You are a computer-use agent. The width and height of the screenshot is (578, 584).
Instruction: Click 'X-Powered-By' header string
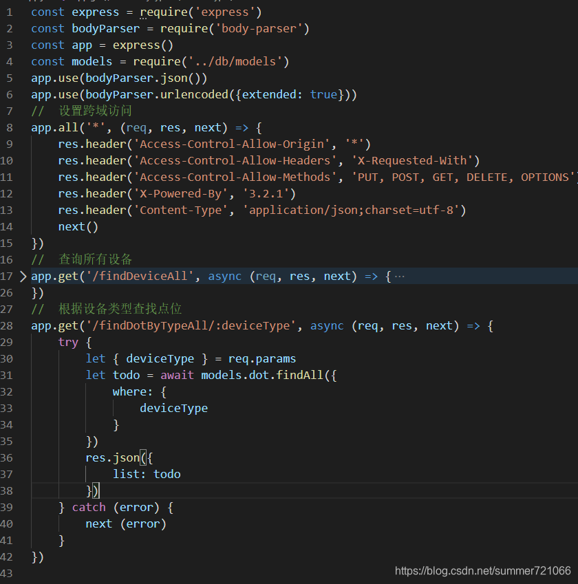click(180, 194)
